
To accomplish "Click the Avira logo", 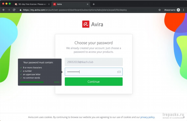I will pyautogui.click(x=93, y=24).
